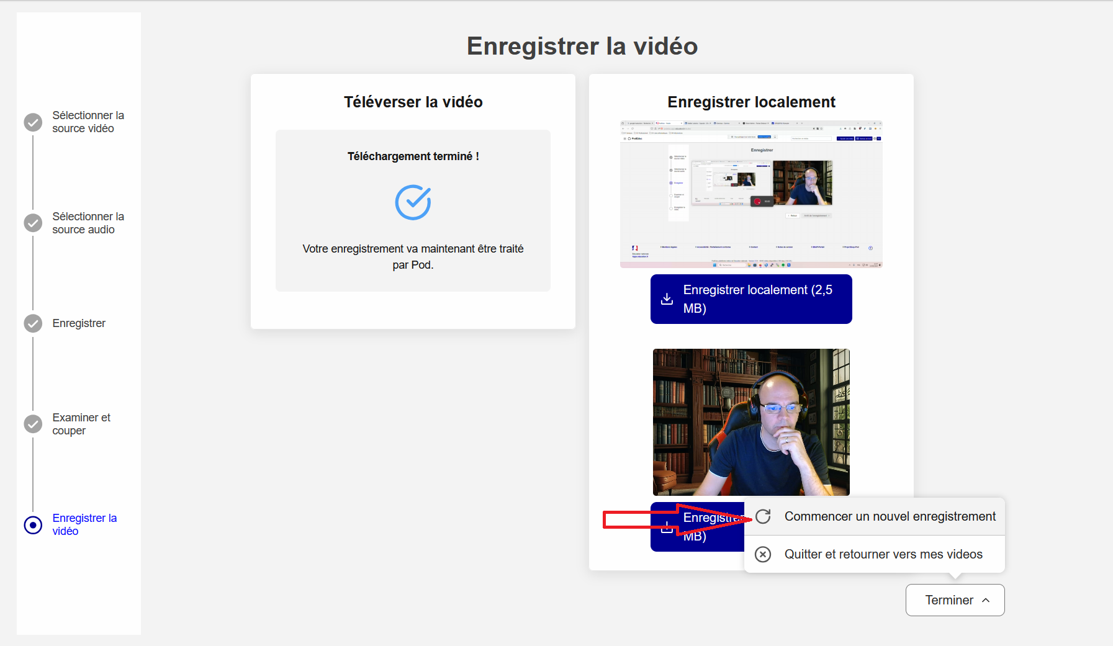Click the webcam preview thumbnail
This screenshot has width=1113, height=646.
pos(751,422)
